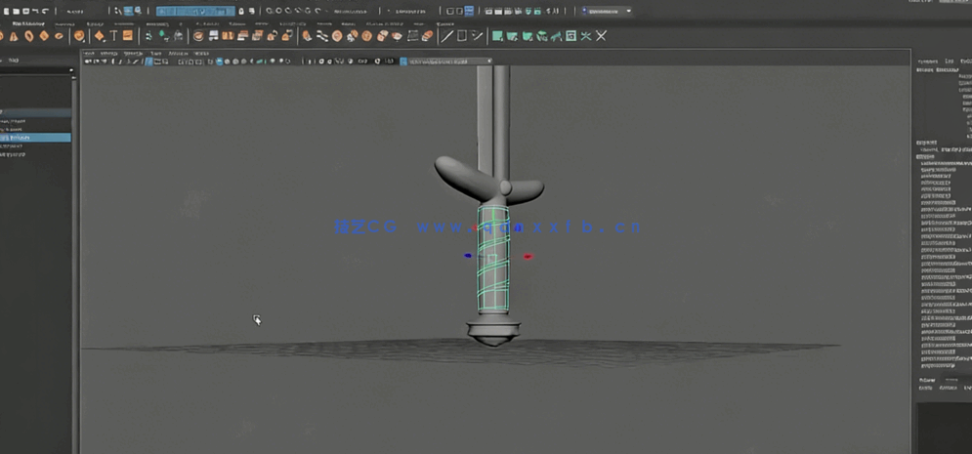The width and height of the screenshot is (972, 454).
Task: Select the Quad Draw shelf tool
Action: [476, 36]
